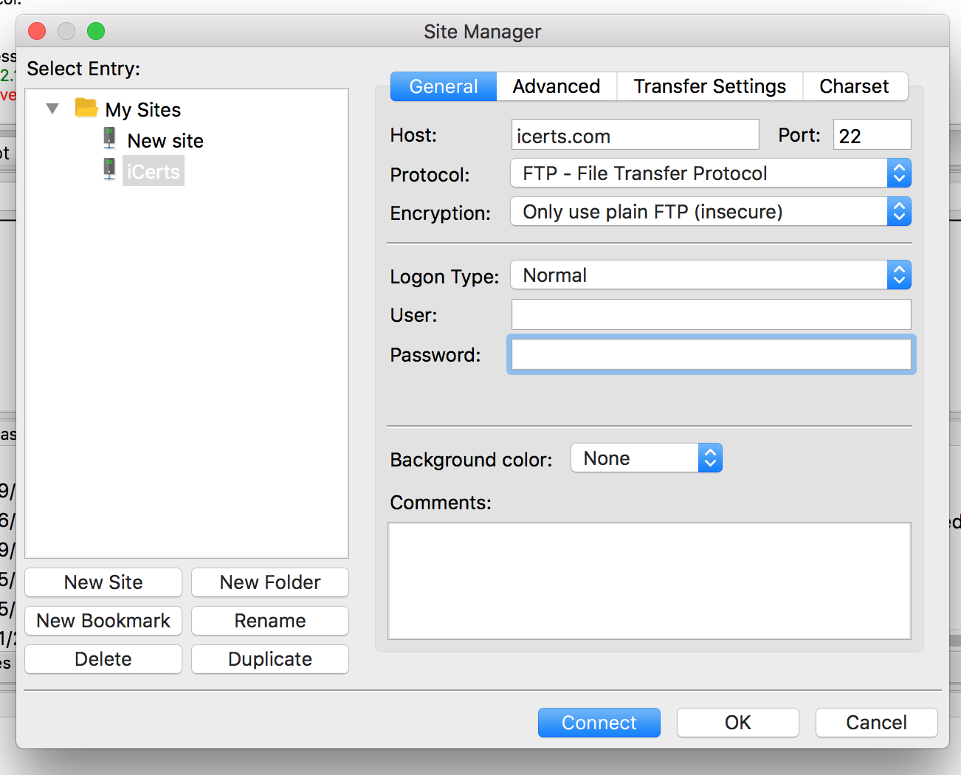961x775 pixels.
Task: Click inside the Comments text area
Action: [650, 581]
